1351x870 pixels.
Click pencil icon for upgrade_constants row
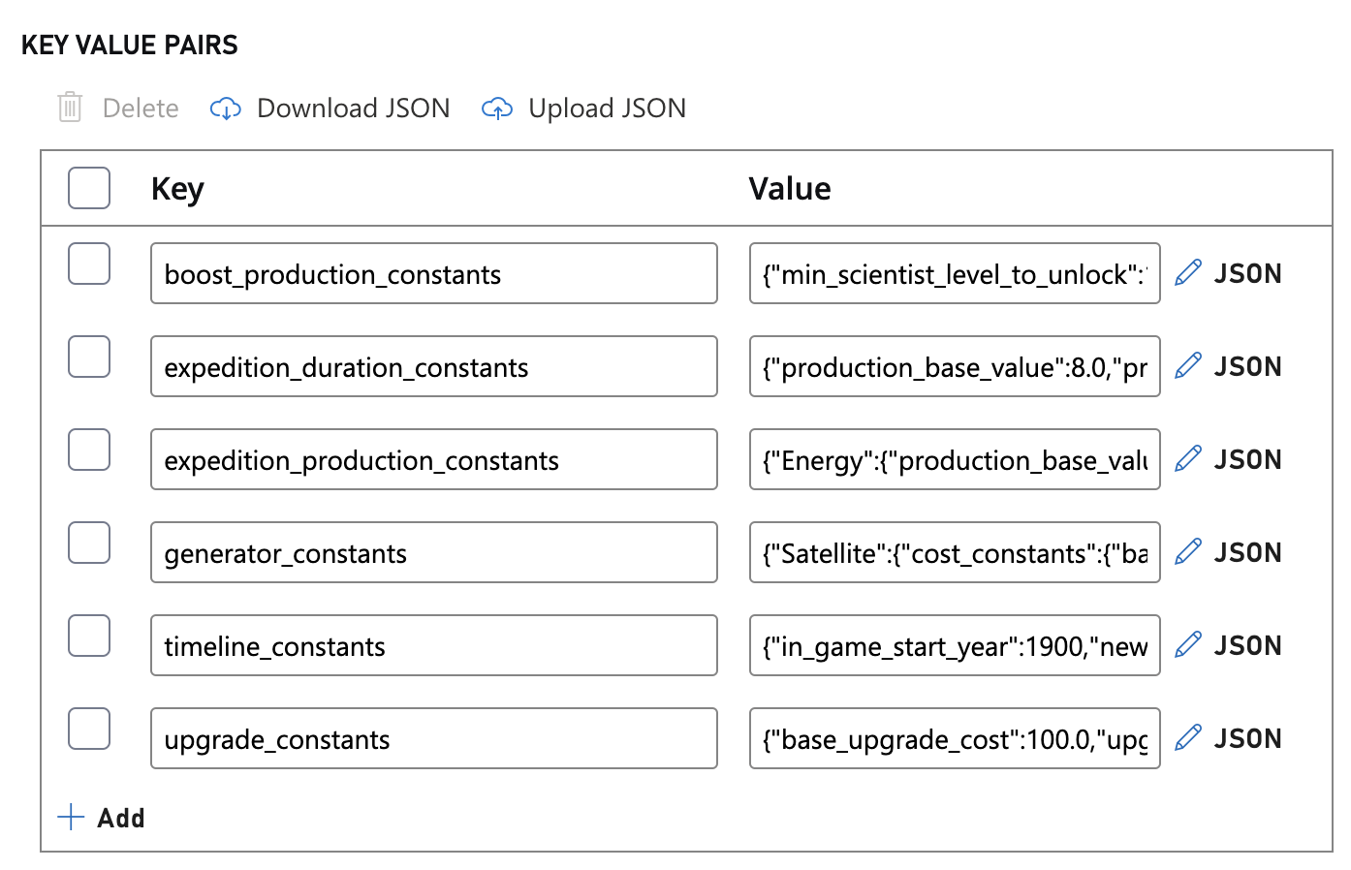(x=1188, y=738)
